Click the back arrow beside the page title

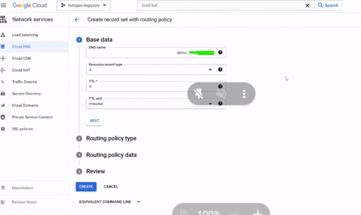[77, 20]
